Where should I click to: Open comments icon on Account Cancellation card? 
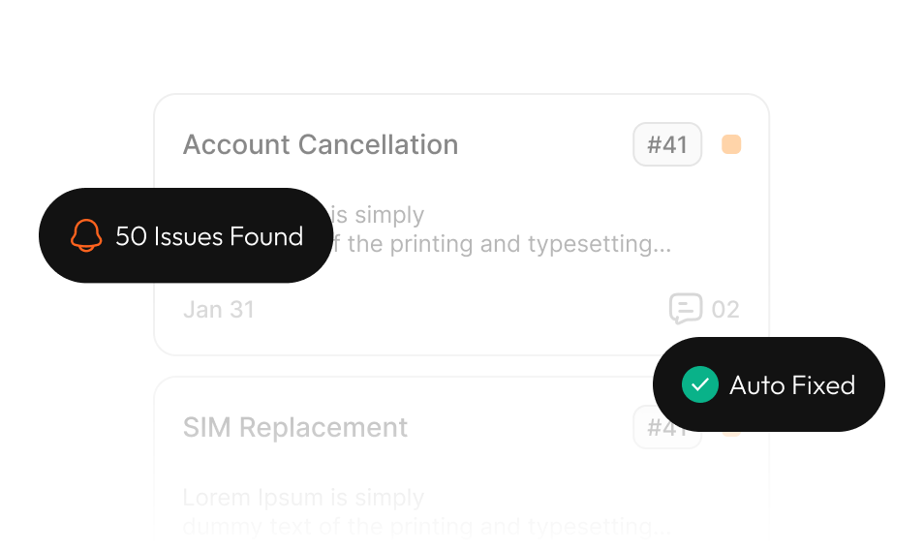[685, 310]
